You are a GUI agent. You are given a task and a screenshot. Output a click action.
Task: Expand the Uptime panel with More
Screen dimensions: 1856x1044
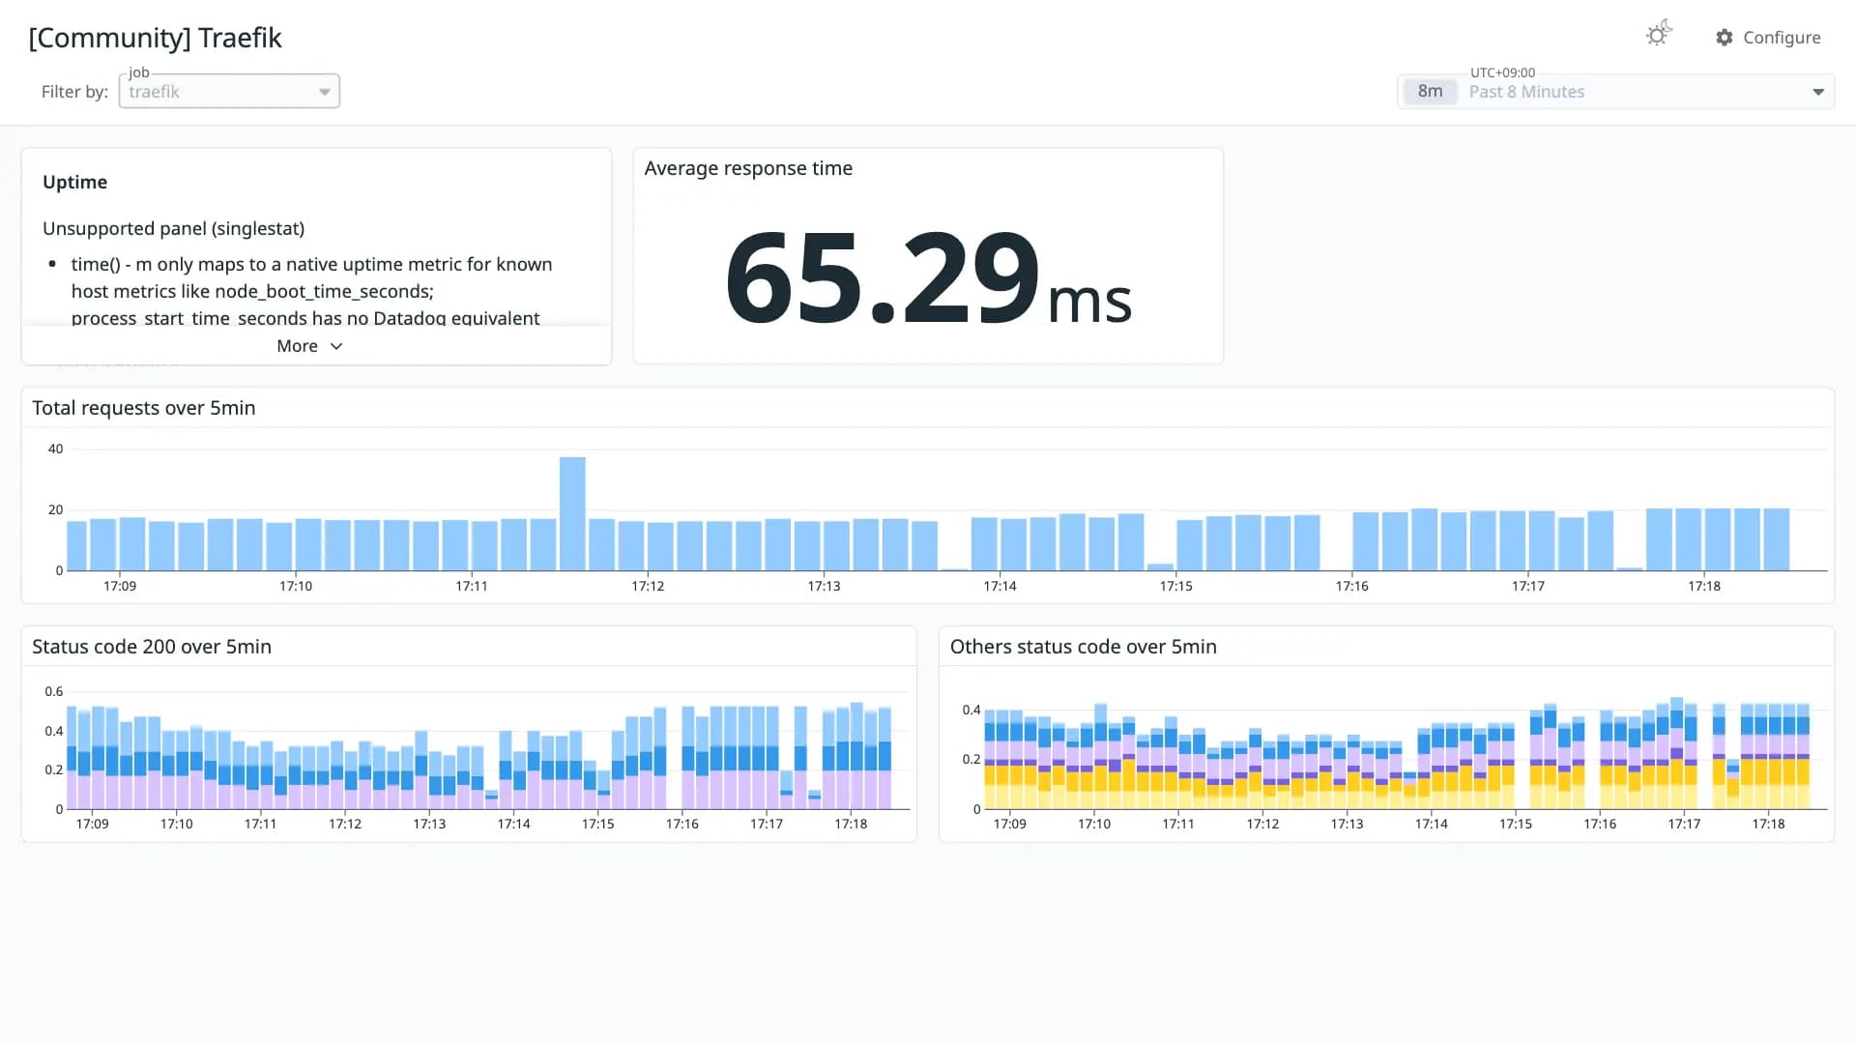tap(309, 346)
